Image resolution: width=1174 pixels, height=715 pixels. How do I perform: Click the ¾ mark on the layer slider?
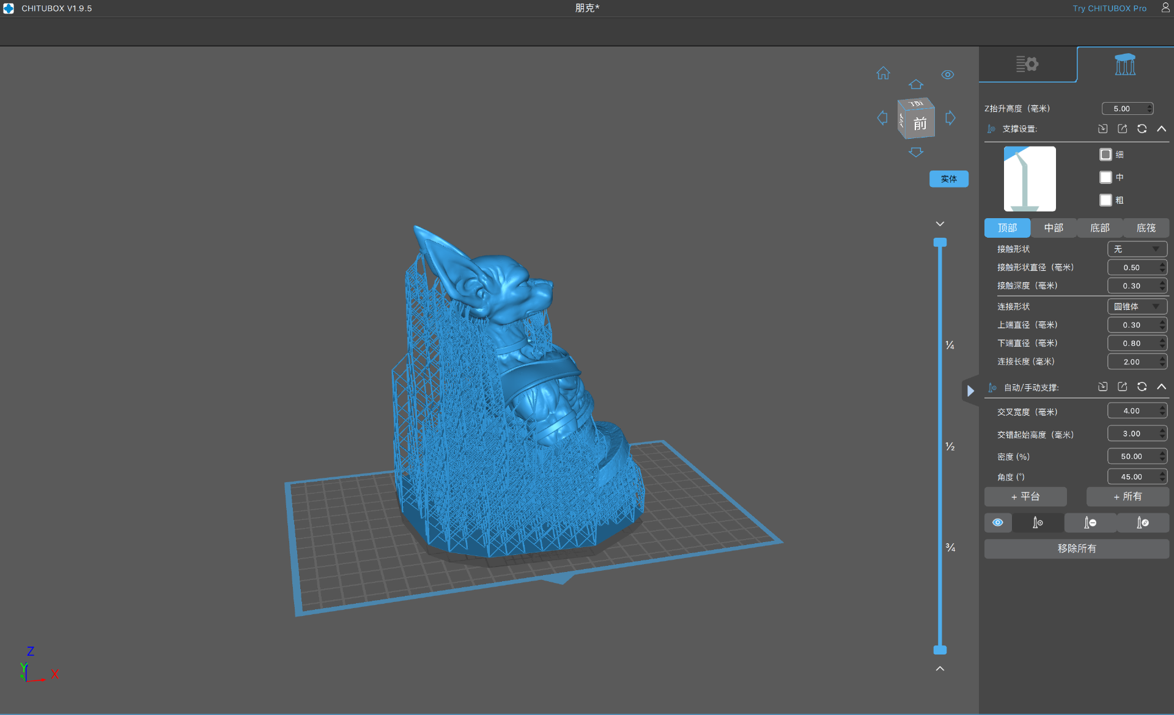(x=950, y=548)
